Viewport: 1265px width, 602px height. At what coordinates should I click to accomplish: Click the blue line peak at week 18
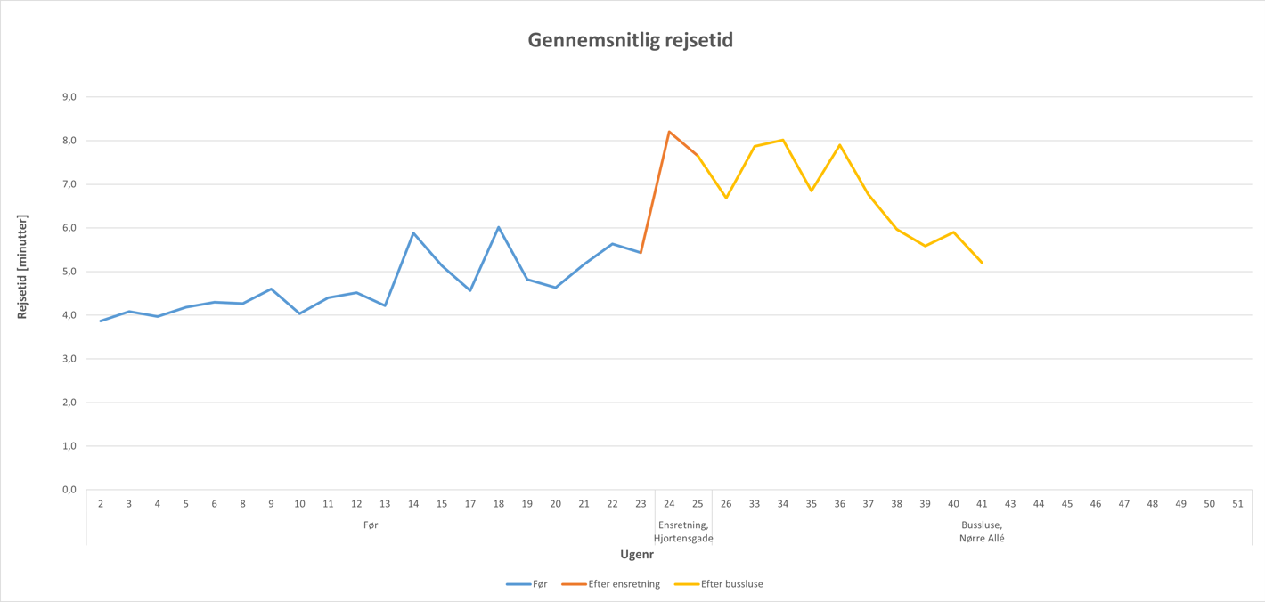pyautogui.click(x=499, y=227)
